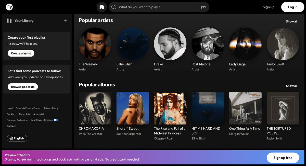This screenshot has height=166, width=306.
Task: Open The Weeknd artist image
Action: tap(95, 44)
